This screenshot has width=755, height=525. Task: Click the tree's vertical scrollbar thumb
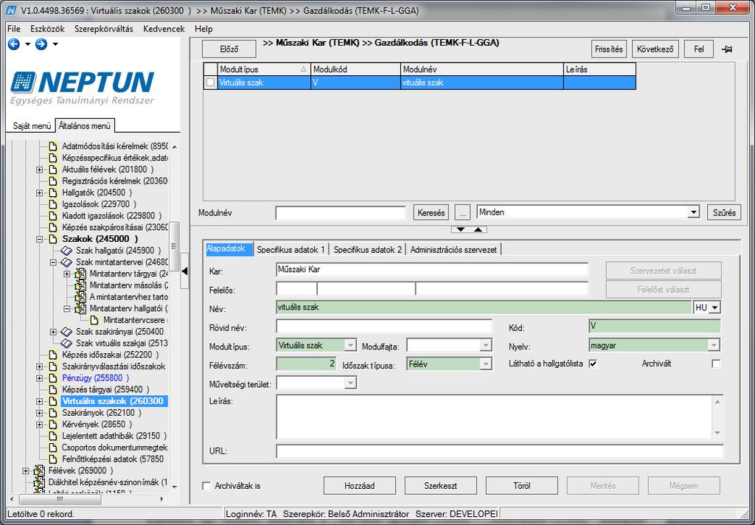click(x=174, y=246)
